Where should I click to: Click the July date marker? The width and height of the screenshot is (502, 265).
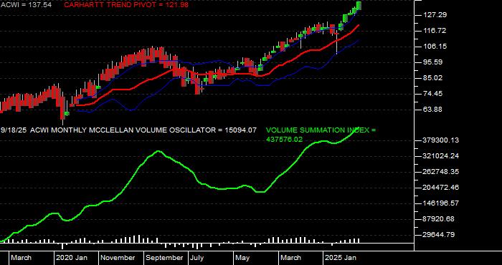pos(196,258)
